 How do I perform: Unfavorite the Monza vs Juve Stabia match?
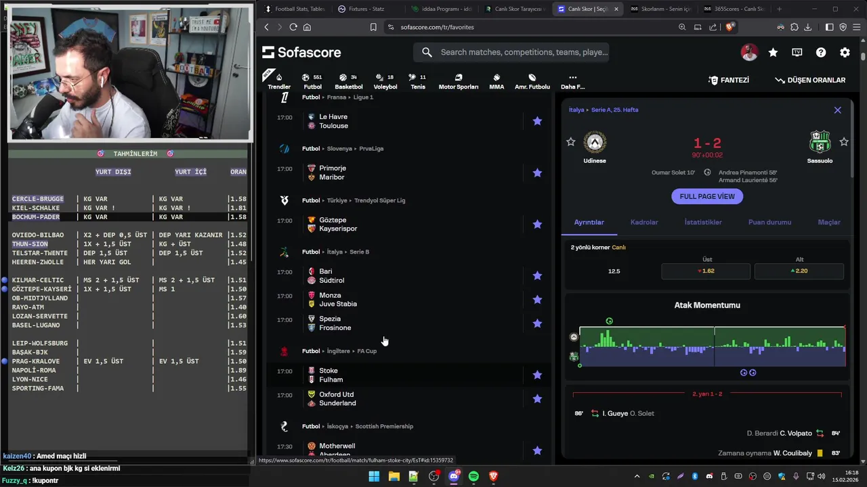[x=537, y=300]
